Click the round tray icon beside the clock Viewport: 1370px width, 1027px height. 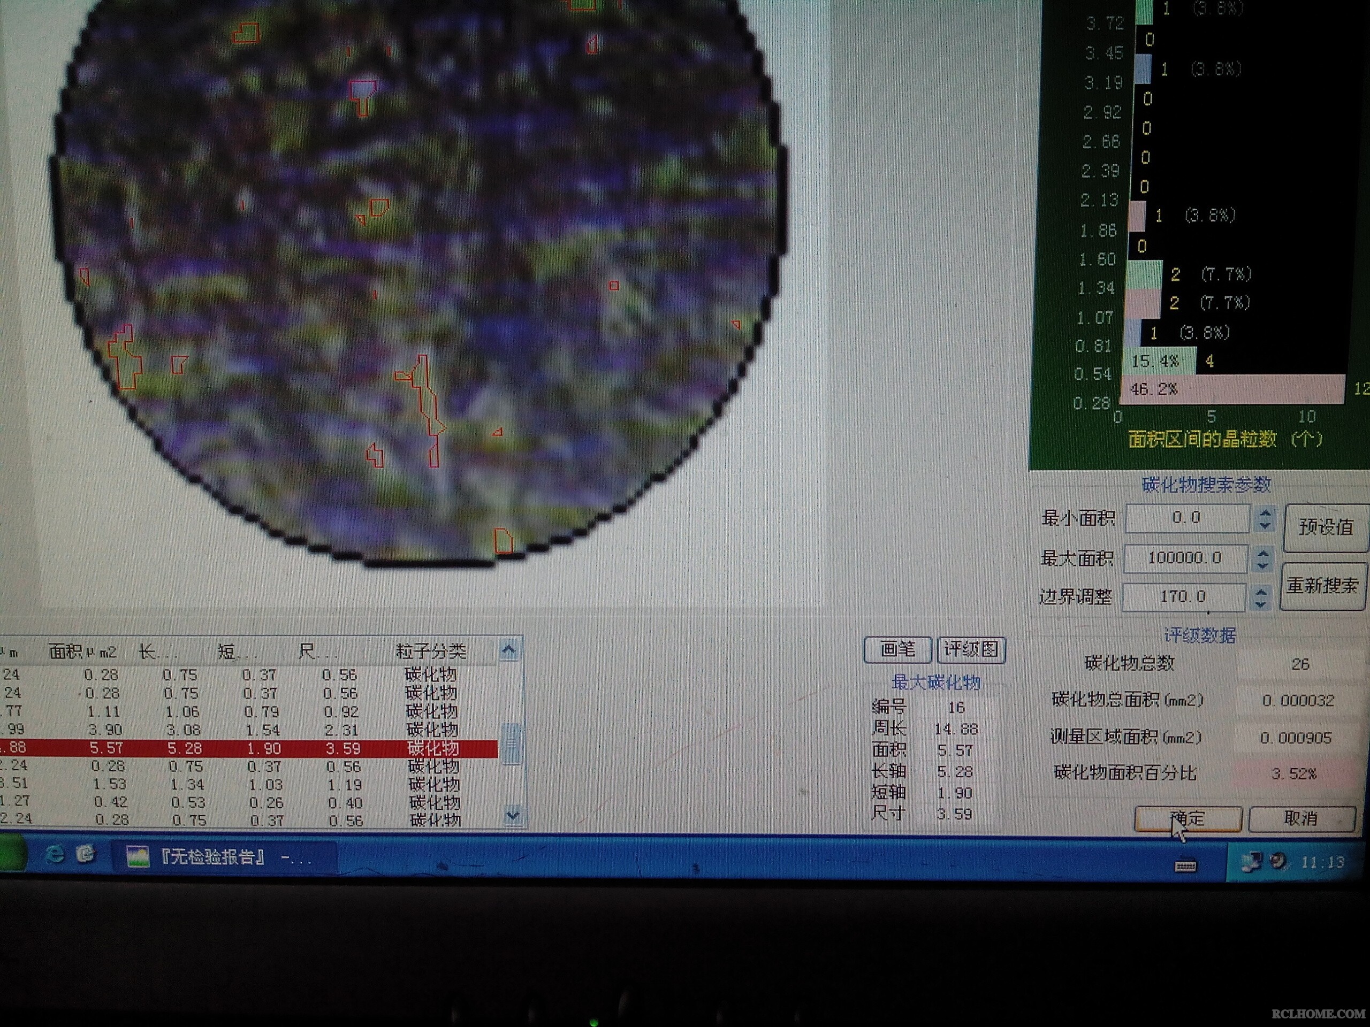[x=1278, y=861]
